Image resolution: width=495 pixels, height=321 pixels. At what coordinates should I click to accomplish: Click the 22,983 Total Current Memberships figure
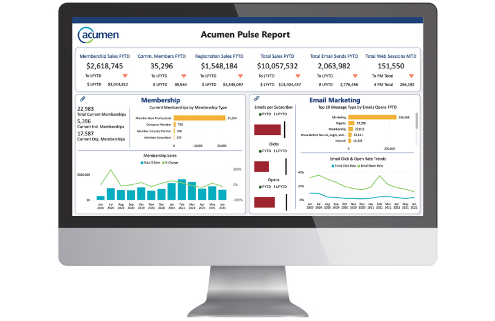[x=86, y=109]
